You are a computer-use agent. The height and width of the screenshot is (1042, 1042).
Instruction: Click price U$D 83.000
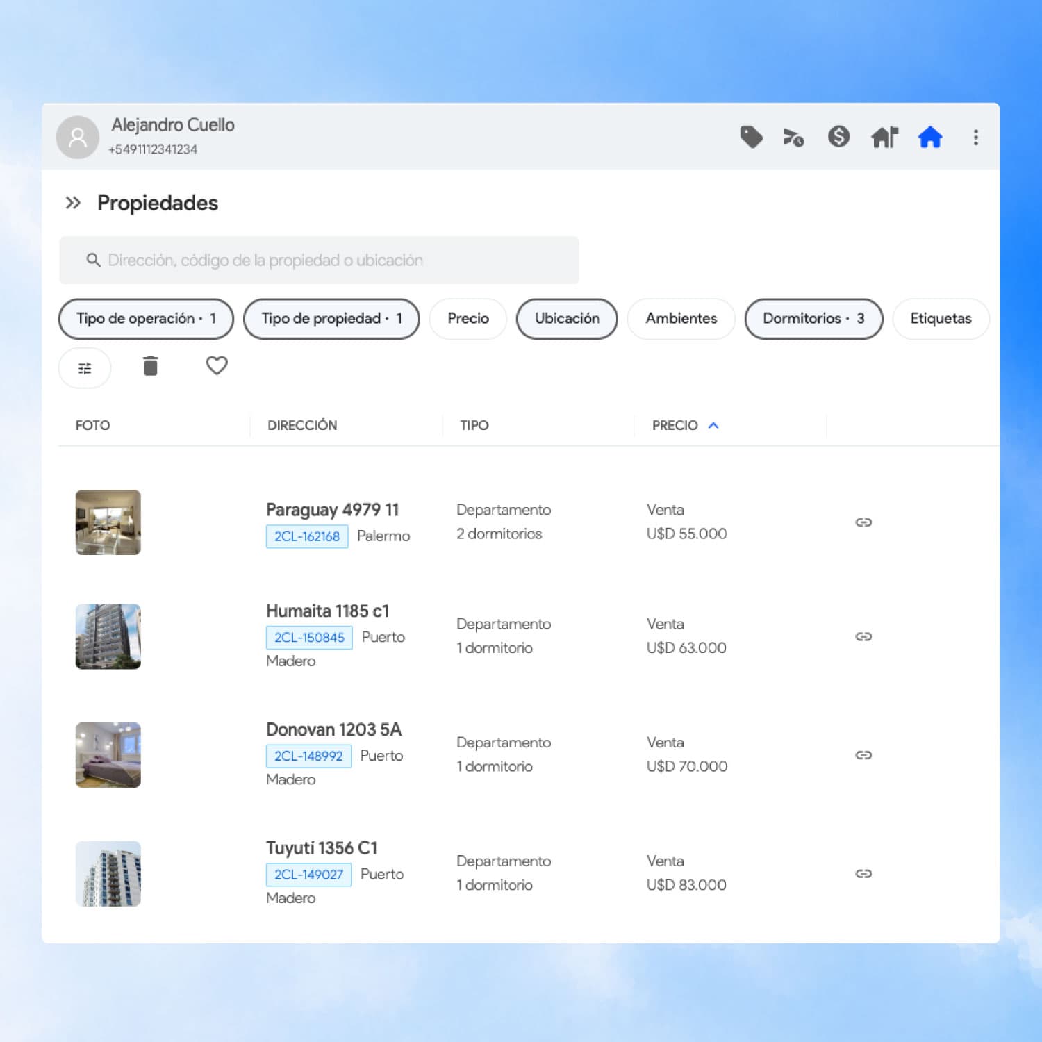686,885
